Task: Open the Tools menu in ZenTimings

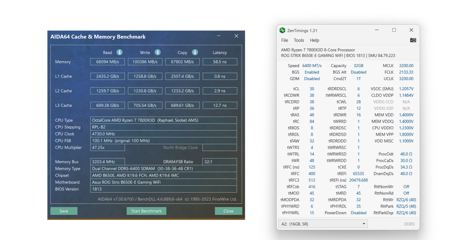Action: (299, 40)
